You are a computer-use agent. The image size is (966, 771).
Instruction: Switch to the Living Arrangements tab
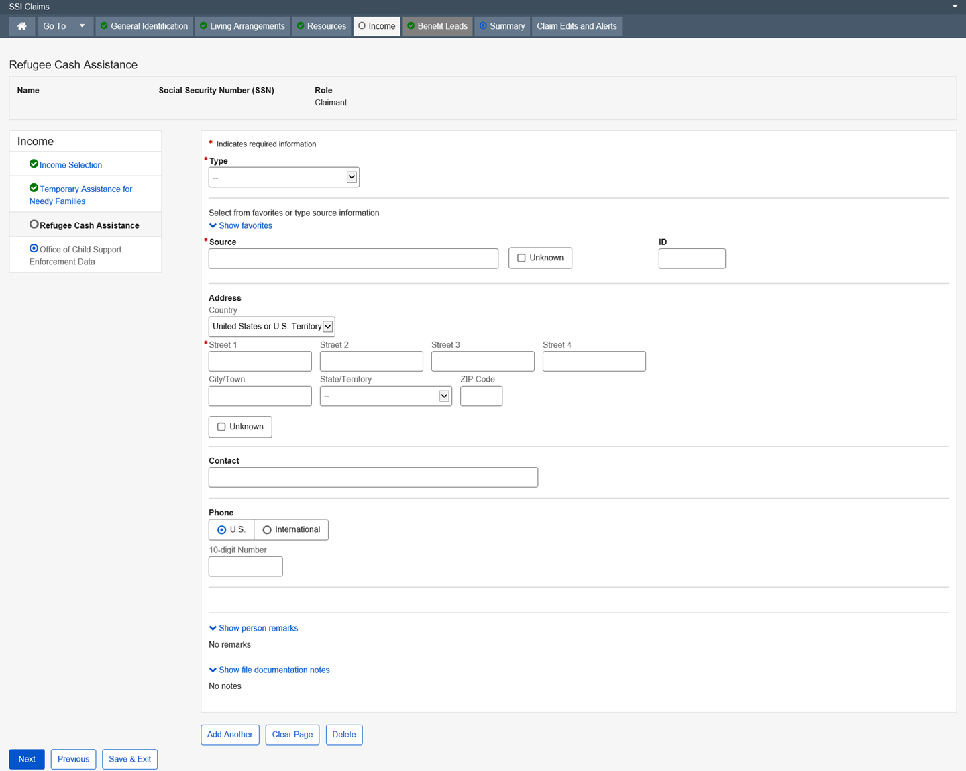(x=242, y=26)
